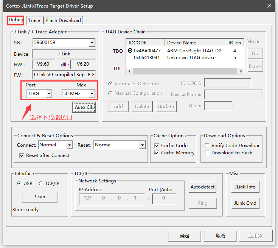This screenshot has height=248, width=278.
Task: Open JLink Cmd
Action: tap(245, 203)
